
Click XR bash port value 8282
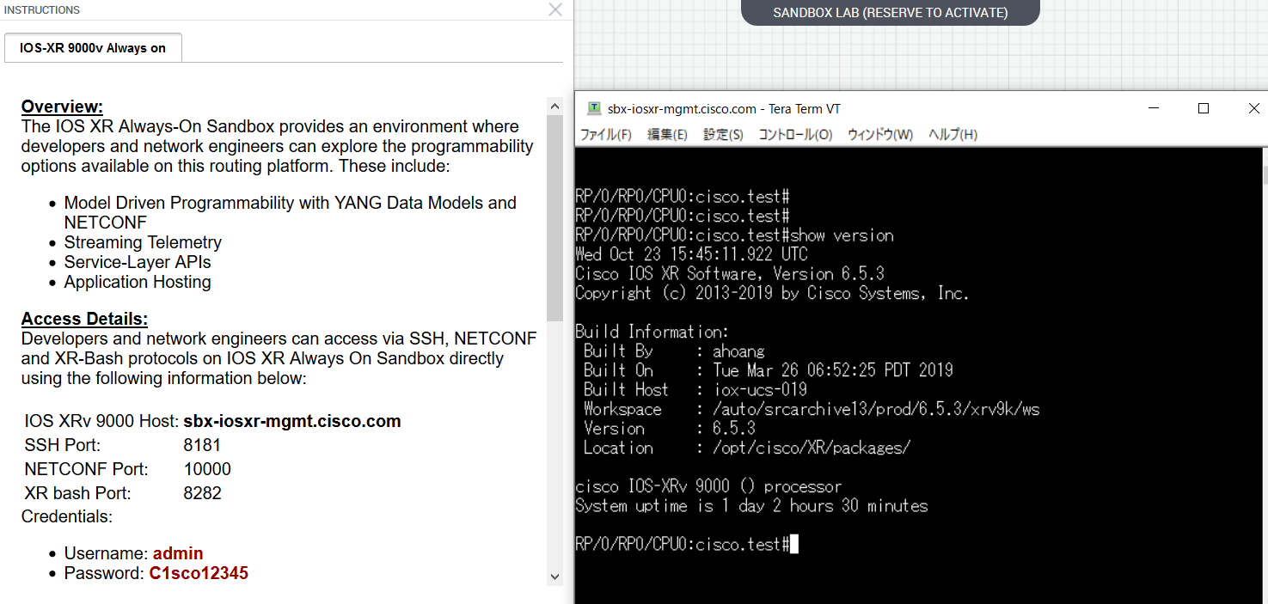point(202,493)
